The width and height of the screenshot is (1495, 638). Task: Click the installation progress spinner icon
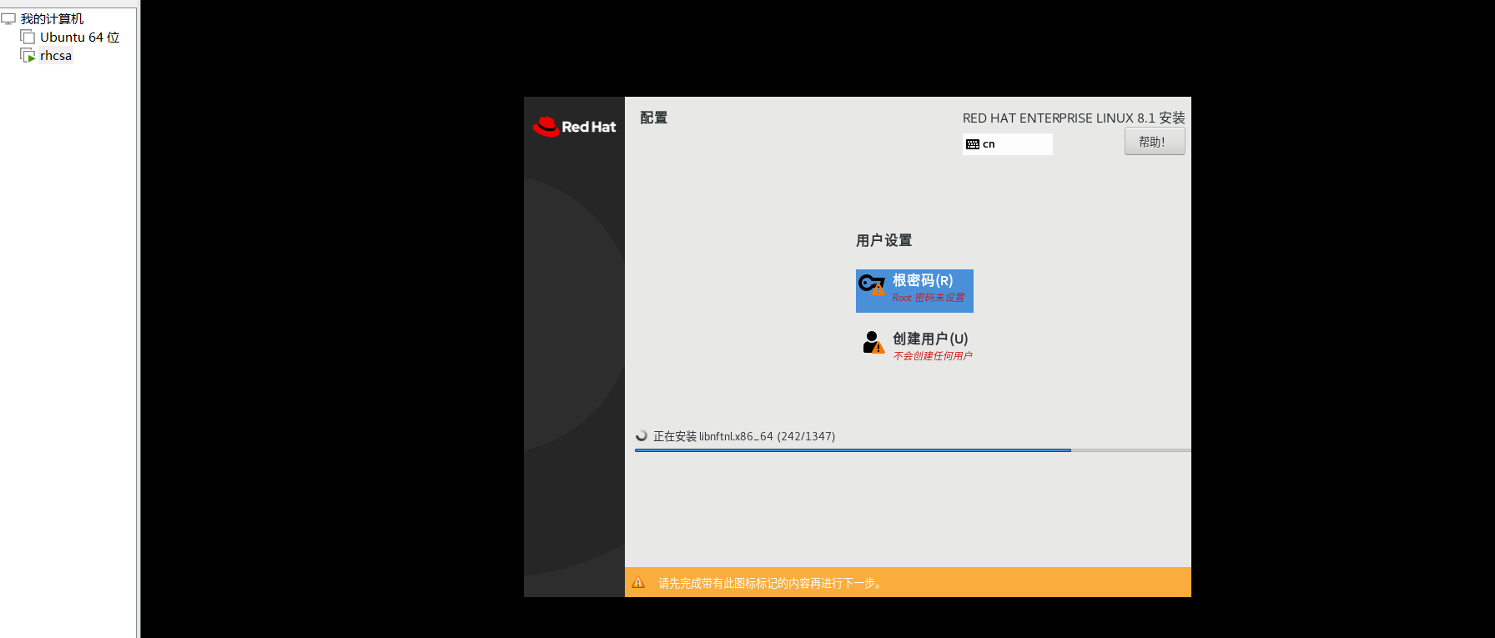coord(642,435)
